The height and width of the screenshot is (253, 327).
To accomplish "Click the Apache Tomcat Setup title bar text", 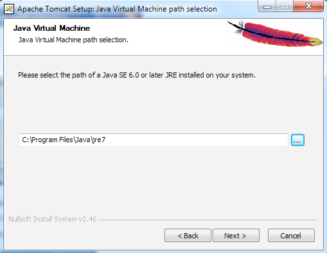I will click(117, 9).
